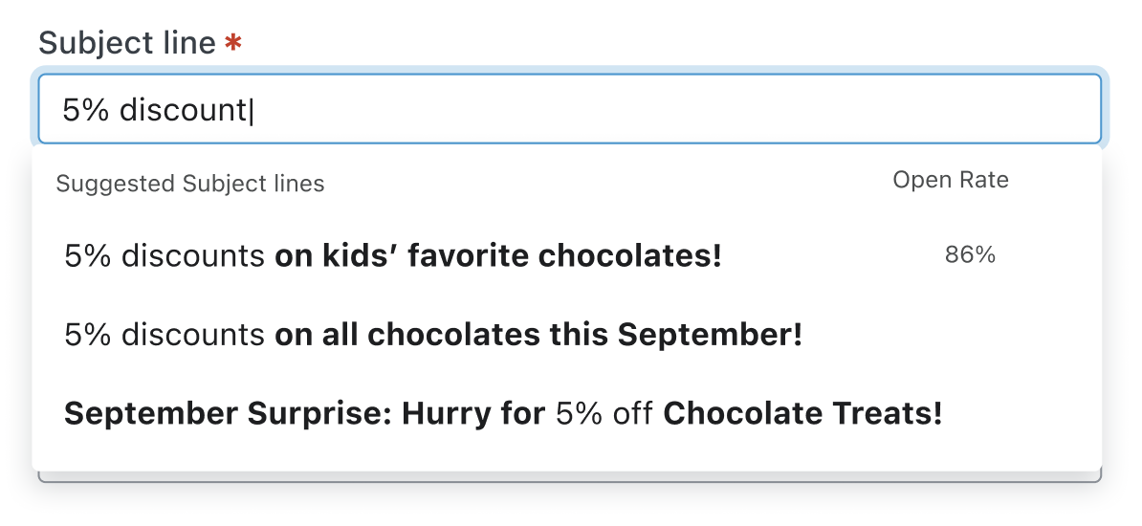1142x526 pixels.
Task: Click bold "on all chocolates this September!" text
Action: pyautogui.click(x=538, y=335)
